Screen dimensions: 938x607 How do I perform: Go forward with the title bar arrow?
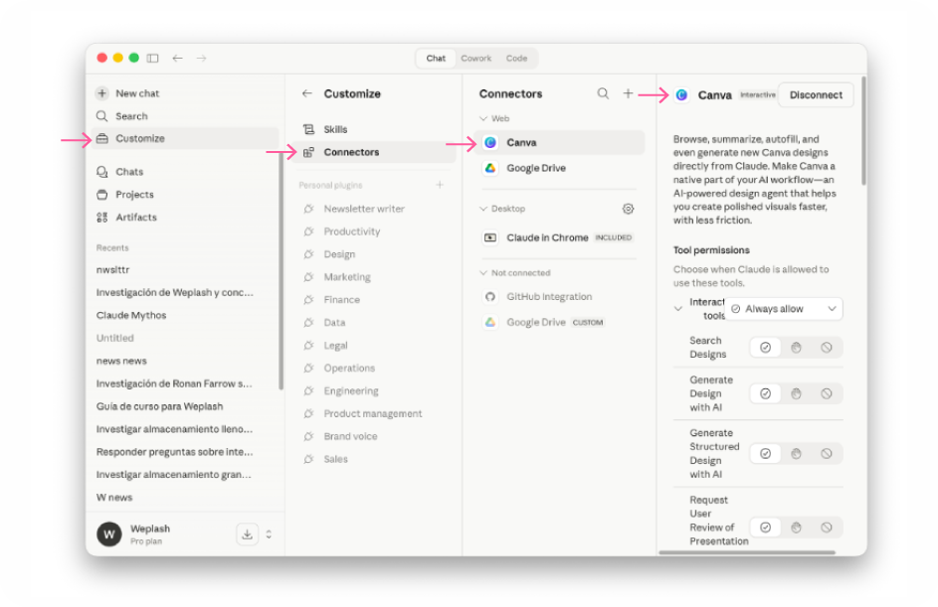point(202,58)
